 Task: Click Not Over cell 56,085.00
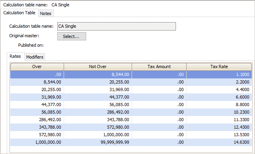pyautogui.click(x=98, y=105)
